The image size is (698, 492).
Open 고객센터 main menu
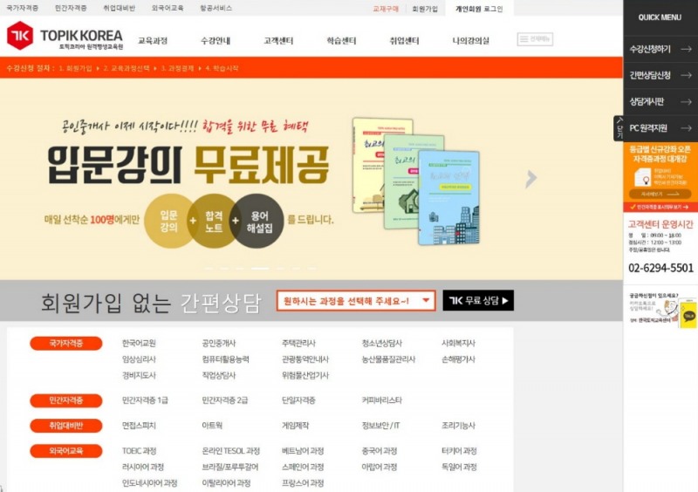click(x=278, y=40)
